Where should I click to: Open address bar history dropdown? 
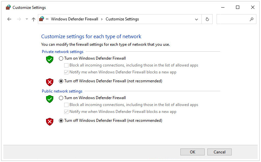(196, 19)
